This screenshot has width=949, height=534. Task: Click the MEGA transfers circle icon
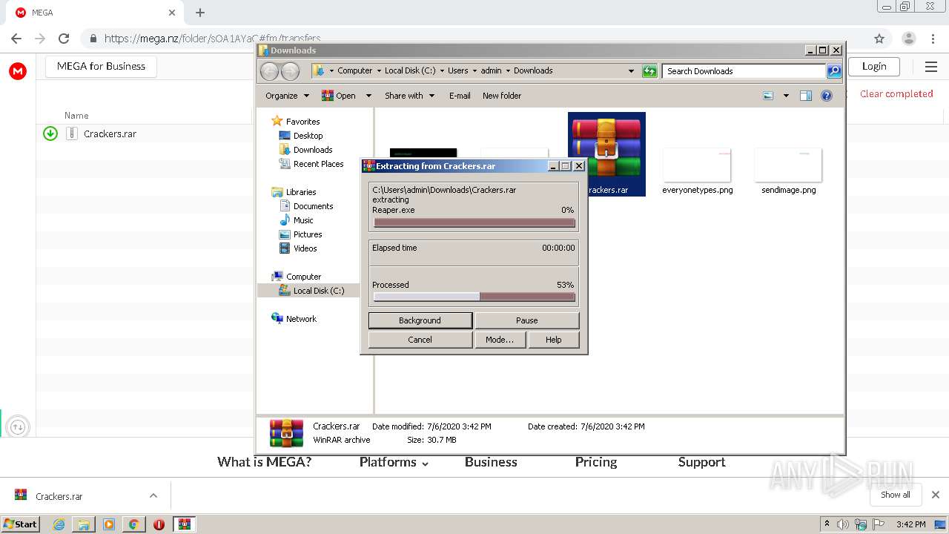click(x=18, y=426)
